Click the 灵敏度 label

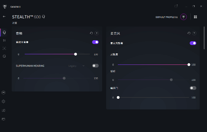tap(114, 54)
